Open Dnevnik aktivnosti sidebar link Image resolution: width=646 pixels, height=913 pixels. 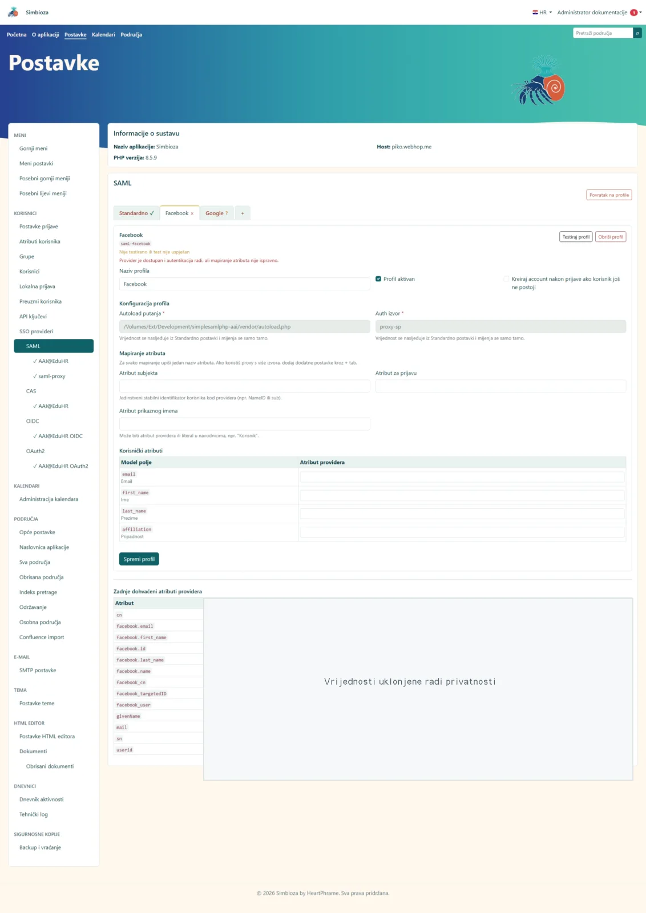coord(42,799)
